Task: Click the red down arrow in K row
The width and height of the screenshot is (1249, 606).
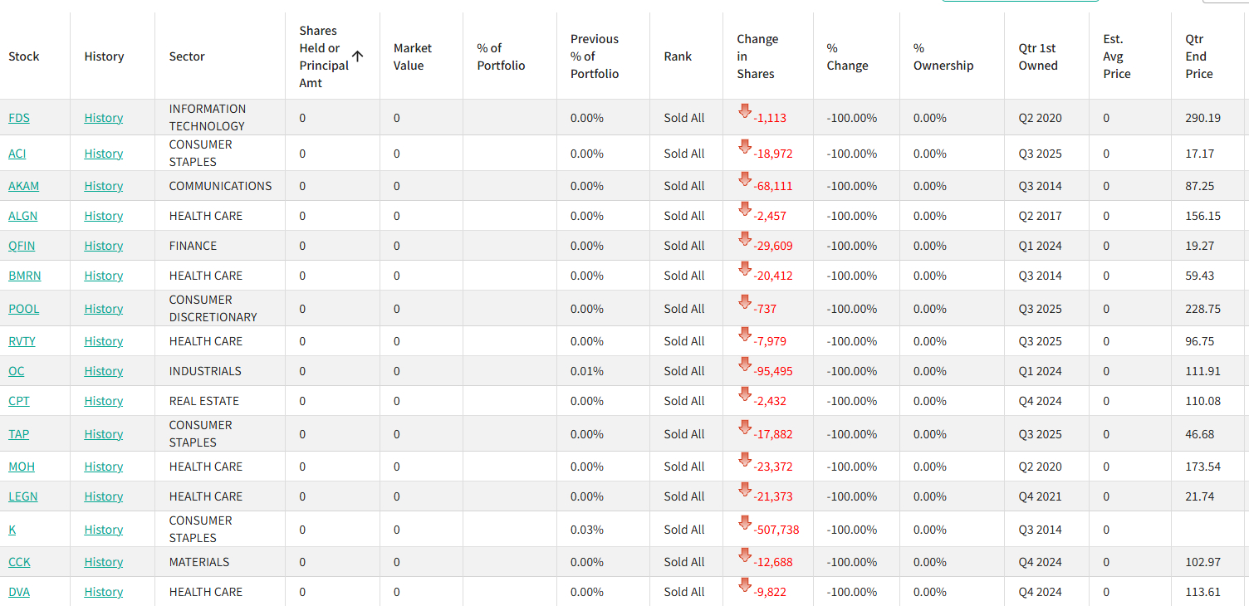Action: (x=745, y=523)
